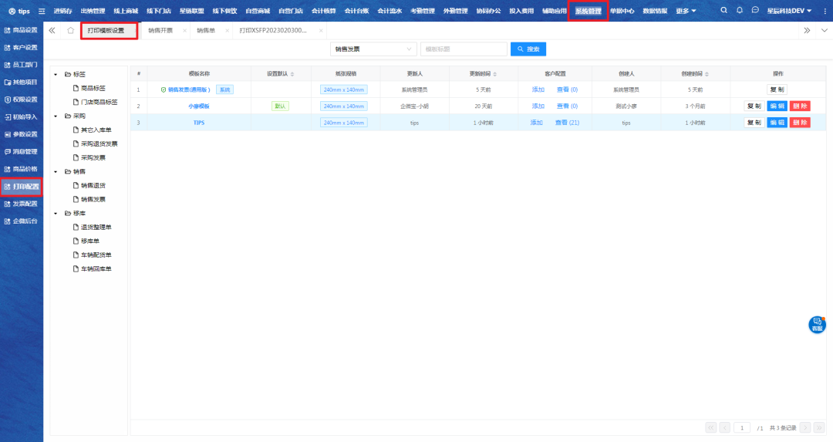Close the 销售开票 tab

[x=184, y=30]
